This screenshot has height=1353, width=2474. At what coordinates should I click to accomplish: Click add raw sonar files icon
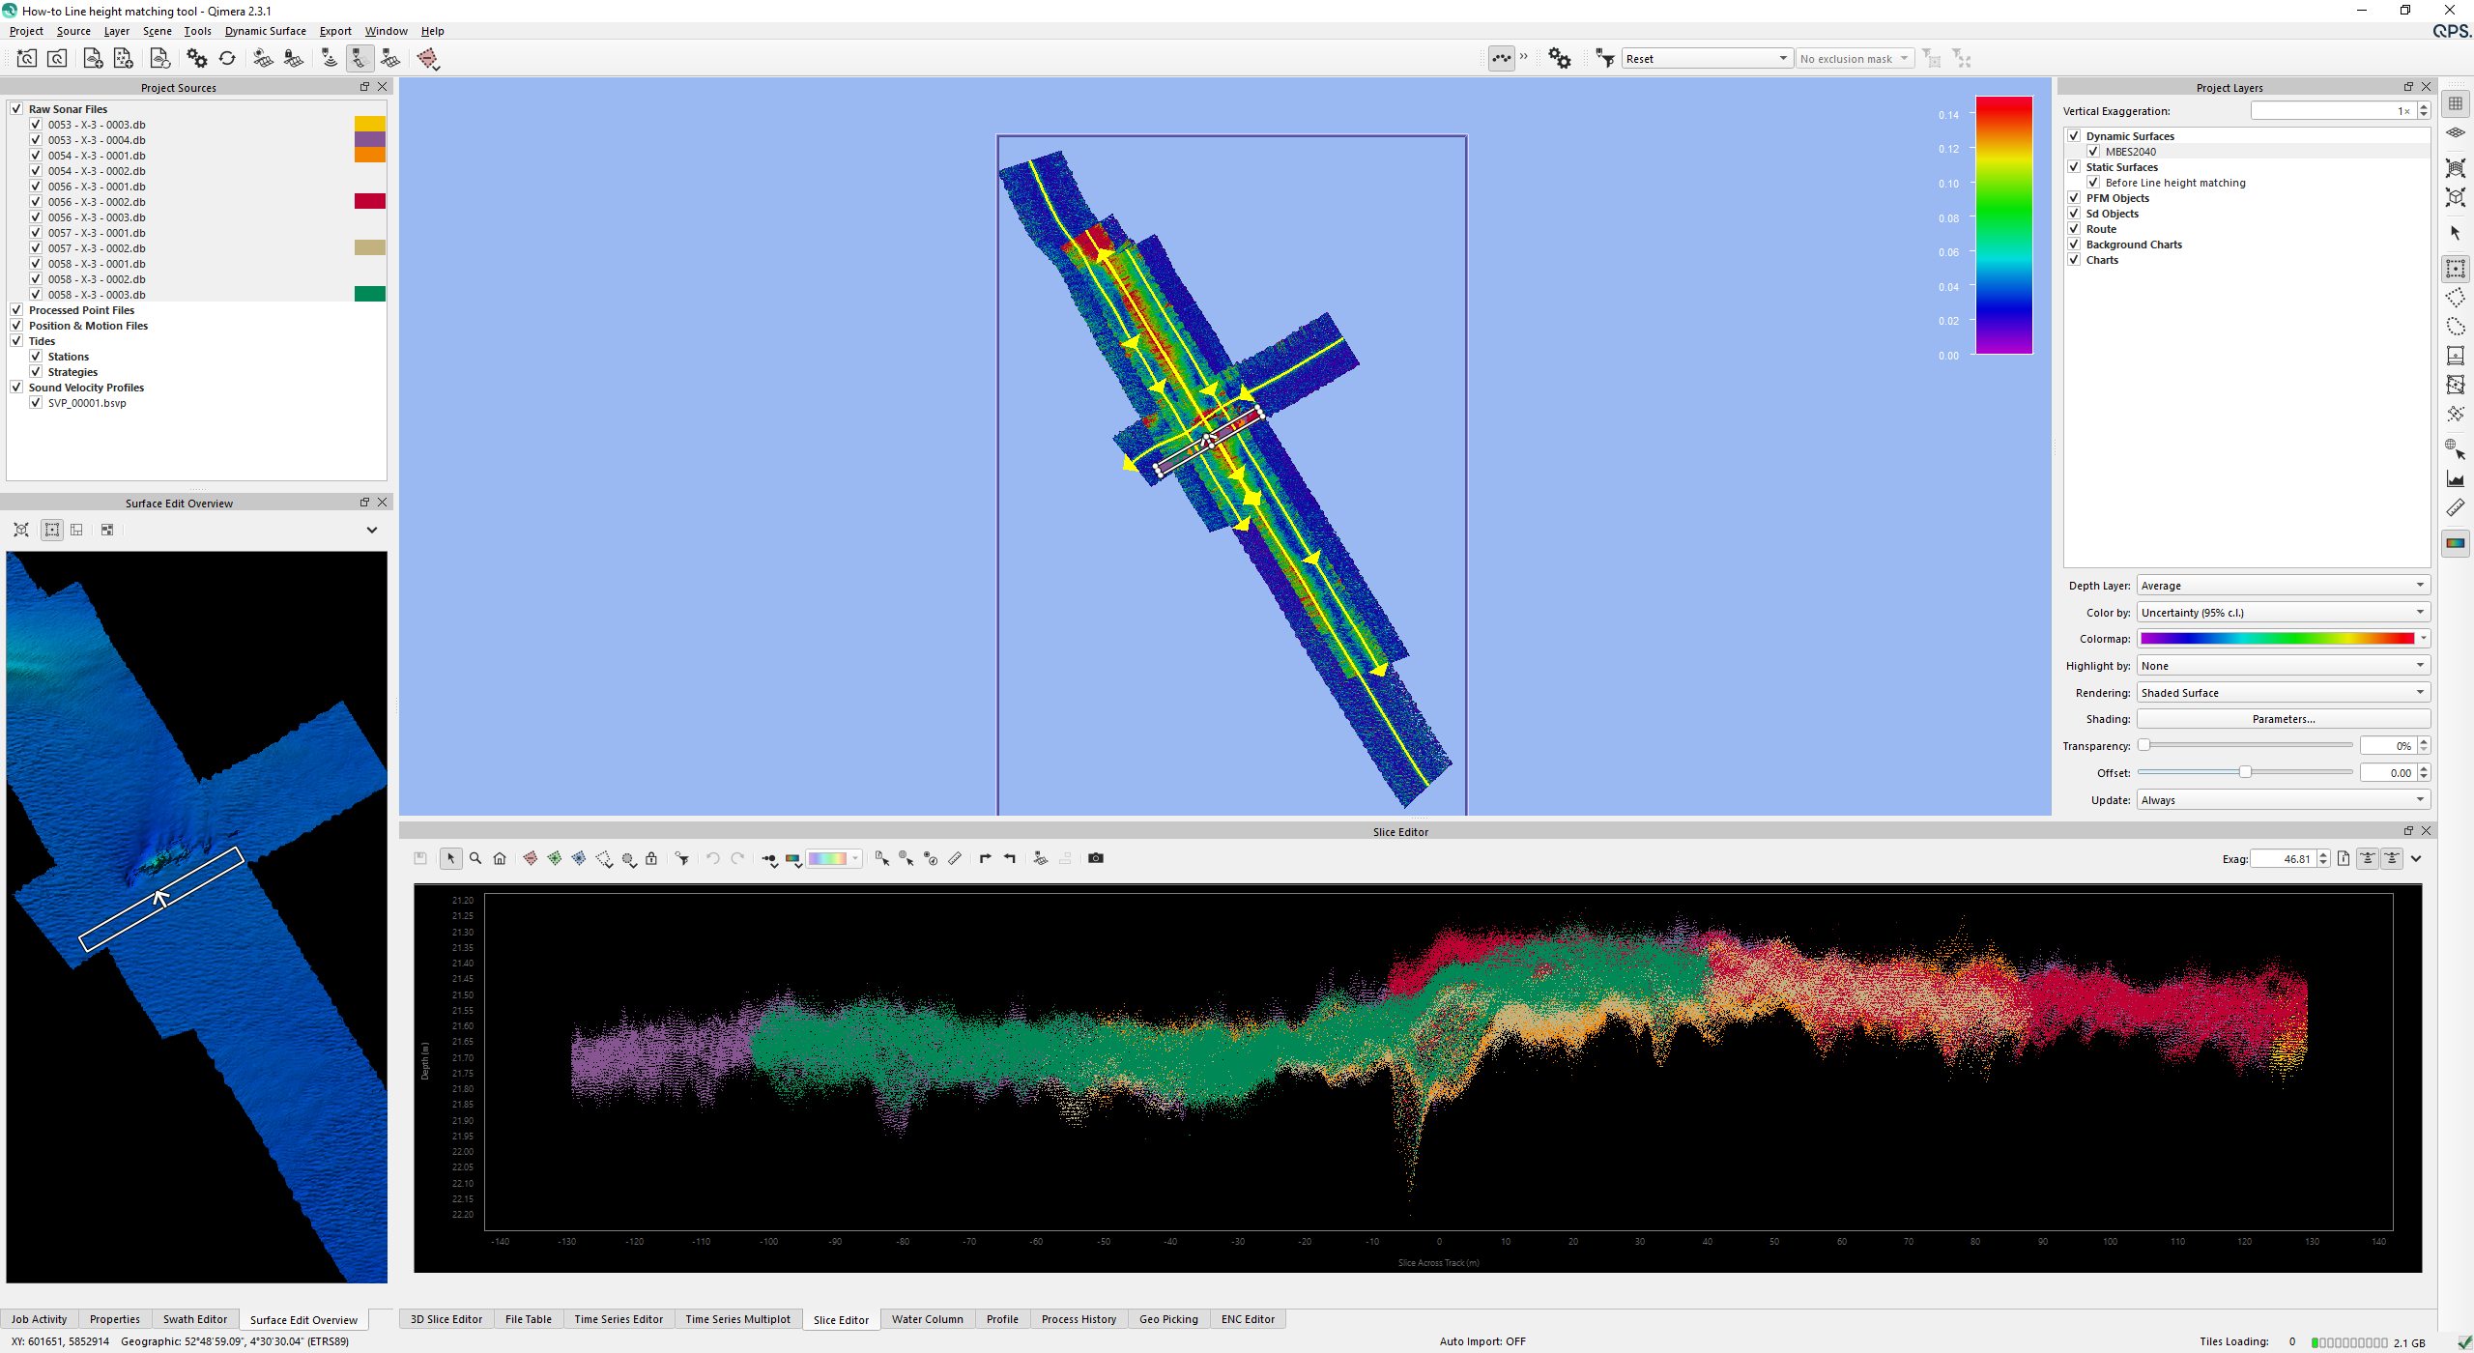pyautogui.click(x=93, y=59)
